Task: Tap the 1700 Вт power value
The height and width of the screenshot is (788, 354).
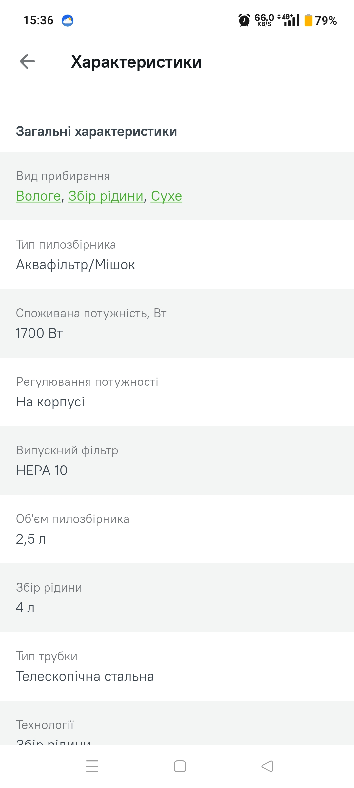Action: coord(39,333)
